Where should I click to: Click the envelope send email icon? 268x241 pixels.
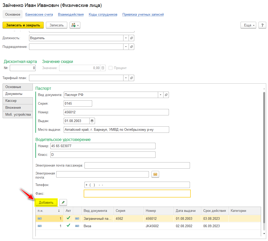155,174
